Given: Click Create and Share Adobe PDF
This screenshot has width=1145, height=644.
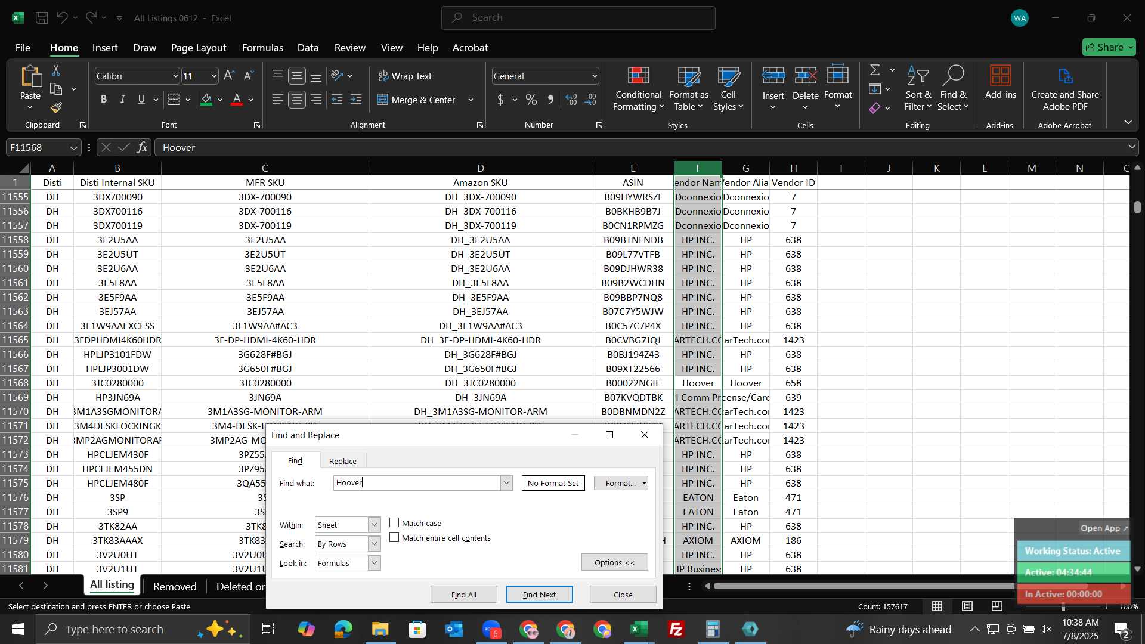Looking at the screenshot, I should (1065, 88).
